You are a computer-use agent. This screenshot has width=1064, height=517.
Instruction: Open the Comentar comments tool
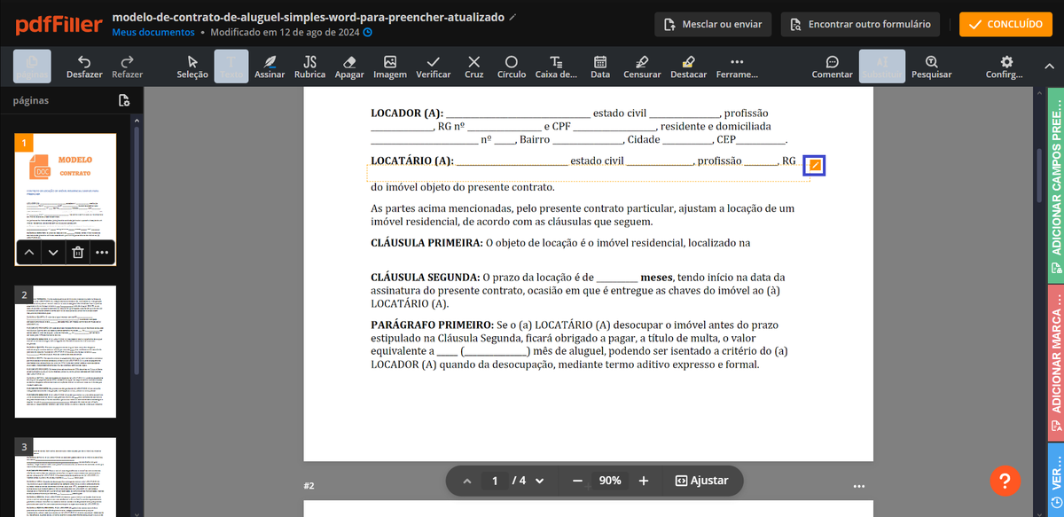[833, 67]
